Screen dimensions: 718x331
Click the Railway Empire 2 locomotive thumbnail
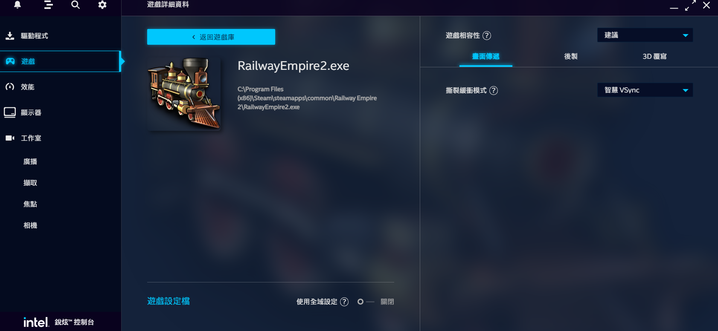[x=184, y=94]
